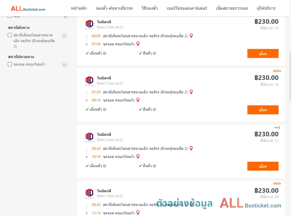Image resolution: width=291 pixels, height=216 pixels.
Task: Open เลื่อนตั๋ว info icon on 08:30 trip
Action: (105, 166)
